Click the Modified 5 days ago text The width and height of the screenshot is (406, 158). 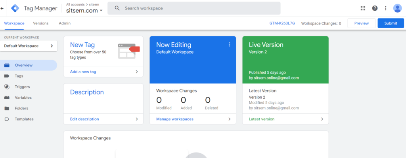click(266, 102)
